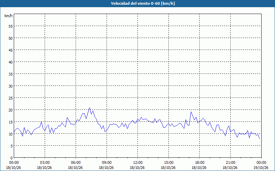Screen dimensions: 275x171
Task: Click the wind speed spike just before 18:00
Action: [191, 112]
